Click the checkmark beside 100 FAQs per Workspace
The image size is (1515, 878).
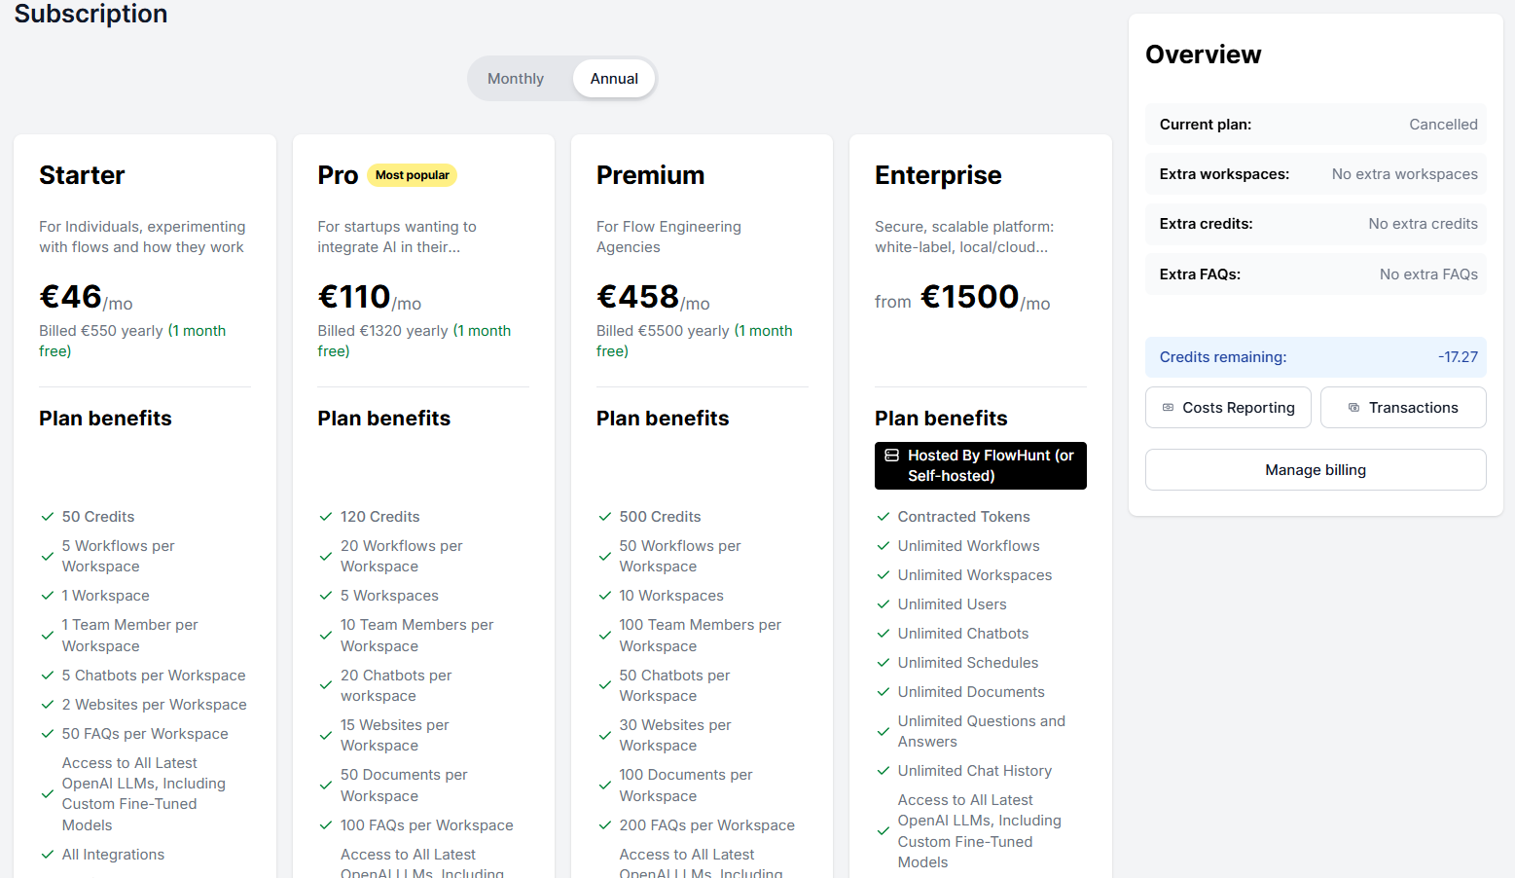(326, 825)
